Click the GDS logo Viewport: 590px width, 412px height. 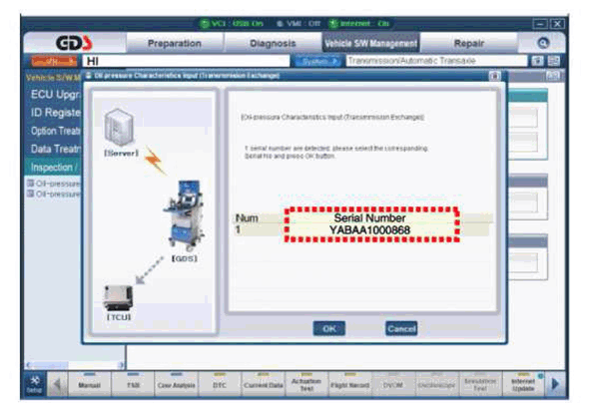pos(74,43)
